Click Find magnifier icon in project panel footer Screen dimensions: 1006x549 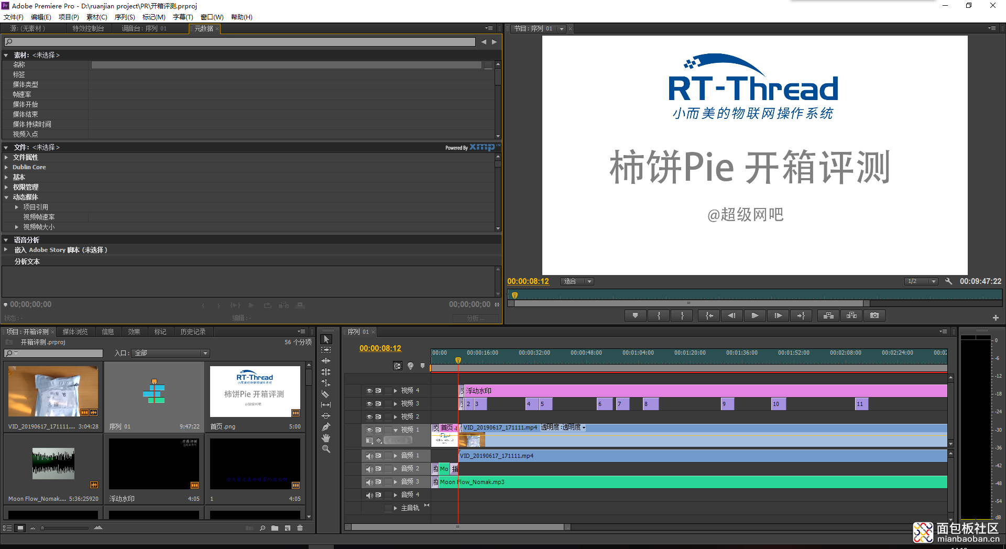263,528
